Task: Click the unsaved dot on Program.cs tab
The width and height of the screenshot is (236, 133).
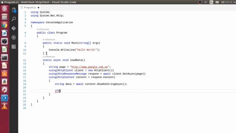Action: click(x=38, y=7)
